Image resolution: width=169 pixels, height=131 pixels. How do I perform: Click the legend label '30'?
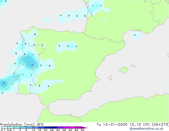pos(58,130)
